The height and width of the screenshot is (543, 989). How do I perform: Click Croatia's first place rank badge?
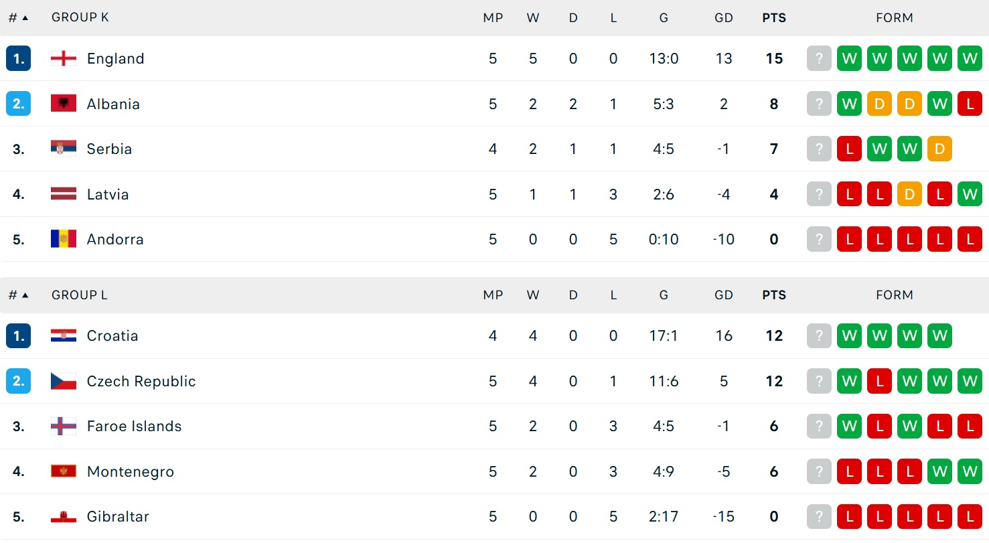[x=18, y=335]
